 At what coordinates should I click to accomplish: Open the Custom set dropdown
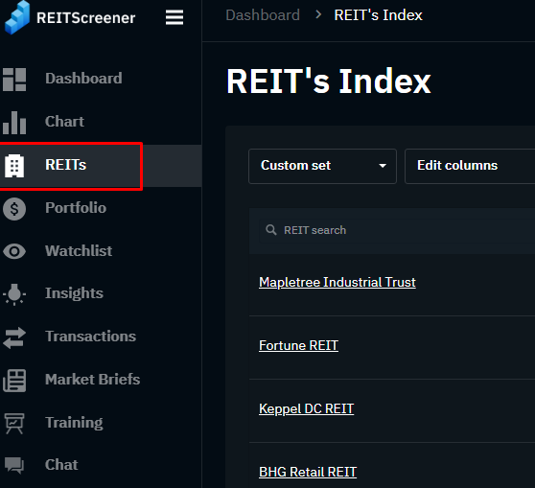click(x=322, y=166)
